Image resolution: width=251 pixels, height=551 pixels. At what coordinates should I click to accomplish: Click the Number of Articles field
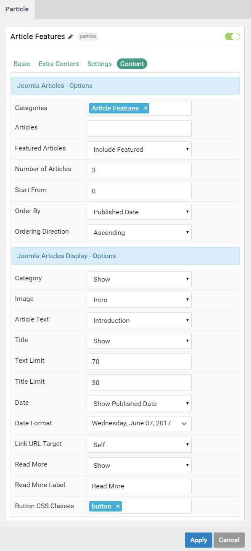coord(139,170)
